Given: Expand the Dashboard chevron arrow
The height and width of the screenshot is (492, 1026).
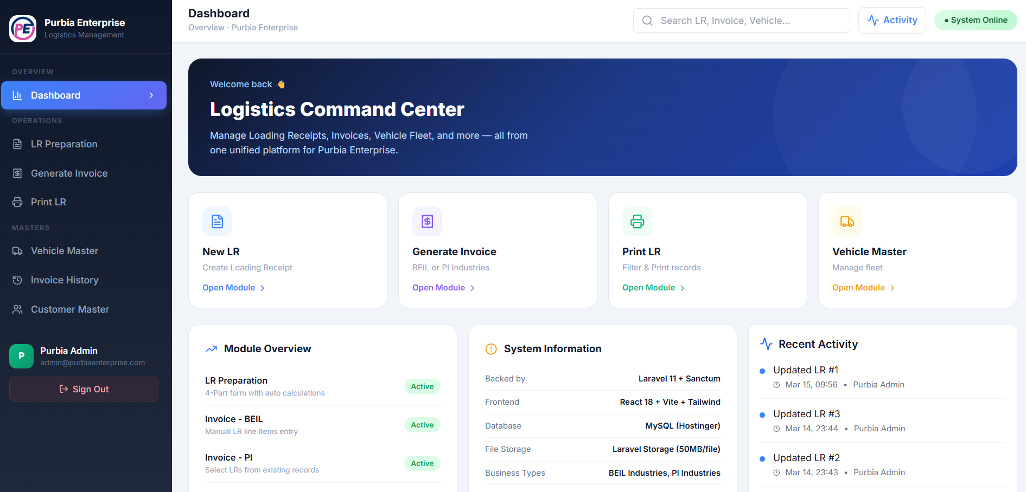Looking at the screenshot, I should coord(151,95).
